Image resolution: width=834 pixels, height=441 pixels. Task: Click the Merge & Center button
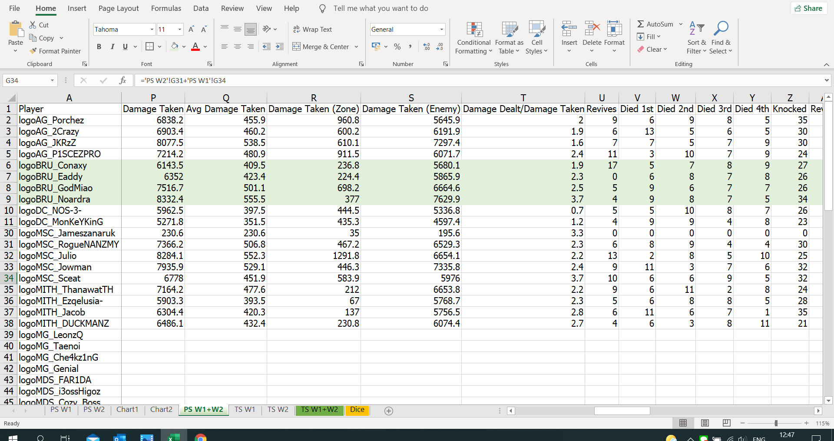pyautogui.click(x=321, y=46)
